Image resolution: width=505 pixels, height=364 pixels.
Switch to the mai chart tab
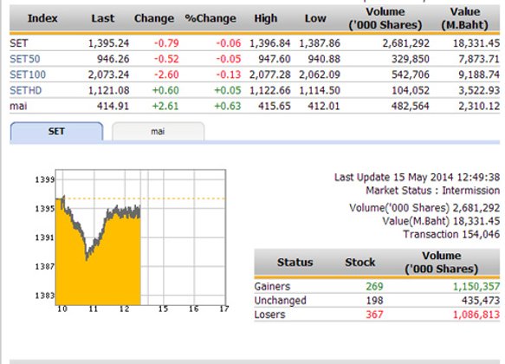point(158,132)
